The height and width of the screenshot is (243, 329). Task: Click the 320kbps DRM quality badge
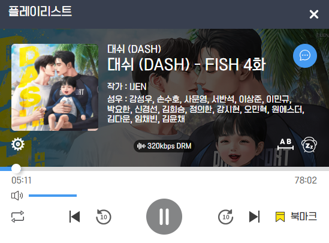pos(164,146)
